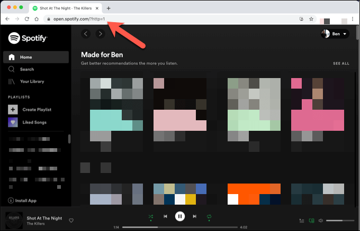This screenshot has height=231, width=360.
Task: Pause the current song
Action: click(x=180, y=216)
